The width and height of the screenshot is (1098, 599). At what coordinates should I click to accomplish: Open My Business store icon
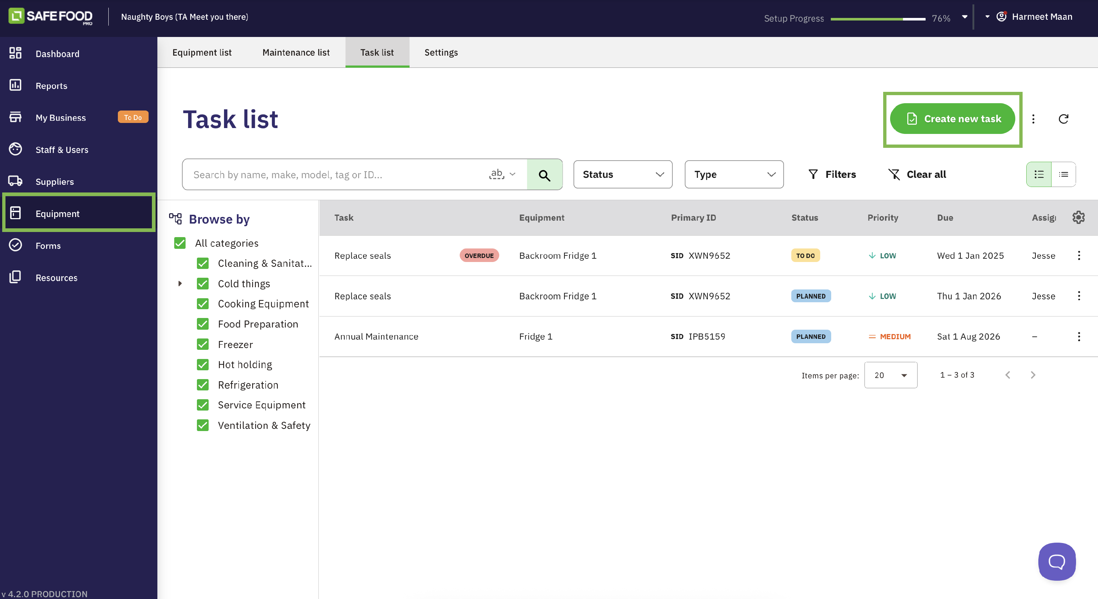(x=15, y=117)
